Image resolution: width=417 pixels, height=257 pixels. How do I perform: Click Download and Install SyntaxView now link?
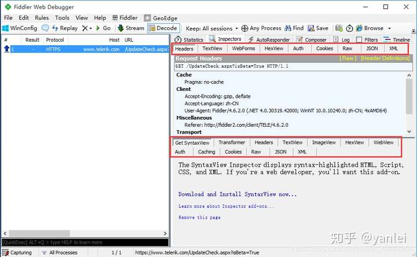pos(237,194)
